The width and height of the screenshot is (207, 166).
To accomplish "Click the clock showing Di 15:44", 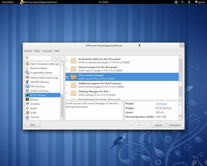I will point(103,2).
